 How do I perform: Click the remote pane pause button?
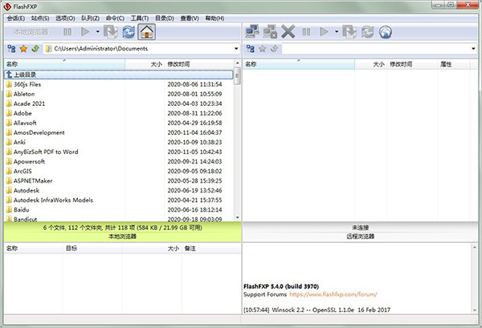tap(306, 32)
